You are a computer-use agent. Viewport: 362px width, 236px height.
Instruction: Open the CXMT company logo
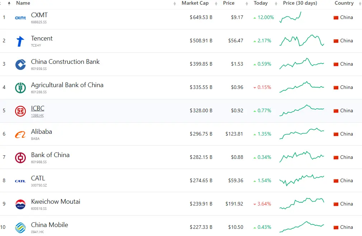tap(20, 18)
